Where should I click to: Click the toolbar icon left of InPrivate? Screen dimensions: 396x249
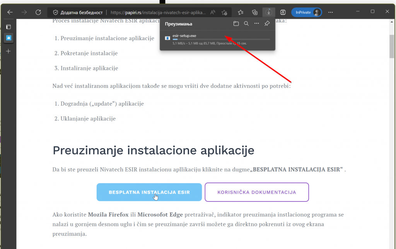[283, 12]
